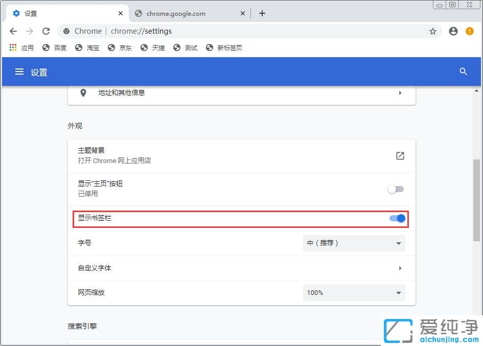The height and width of the screenshot is (346, 483).
Task: Disable the 显示书签栏 toggle
Action: 396,218
